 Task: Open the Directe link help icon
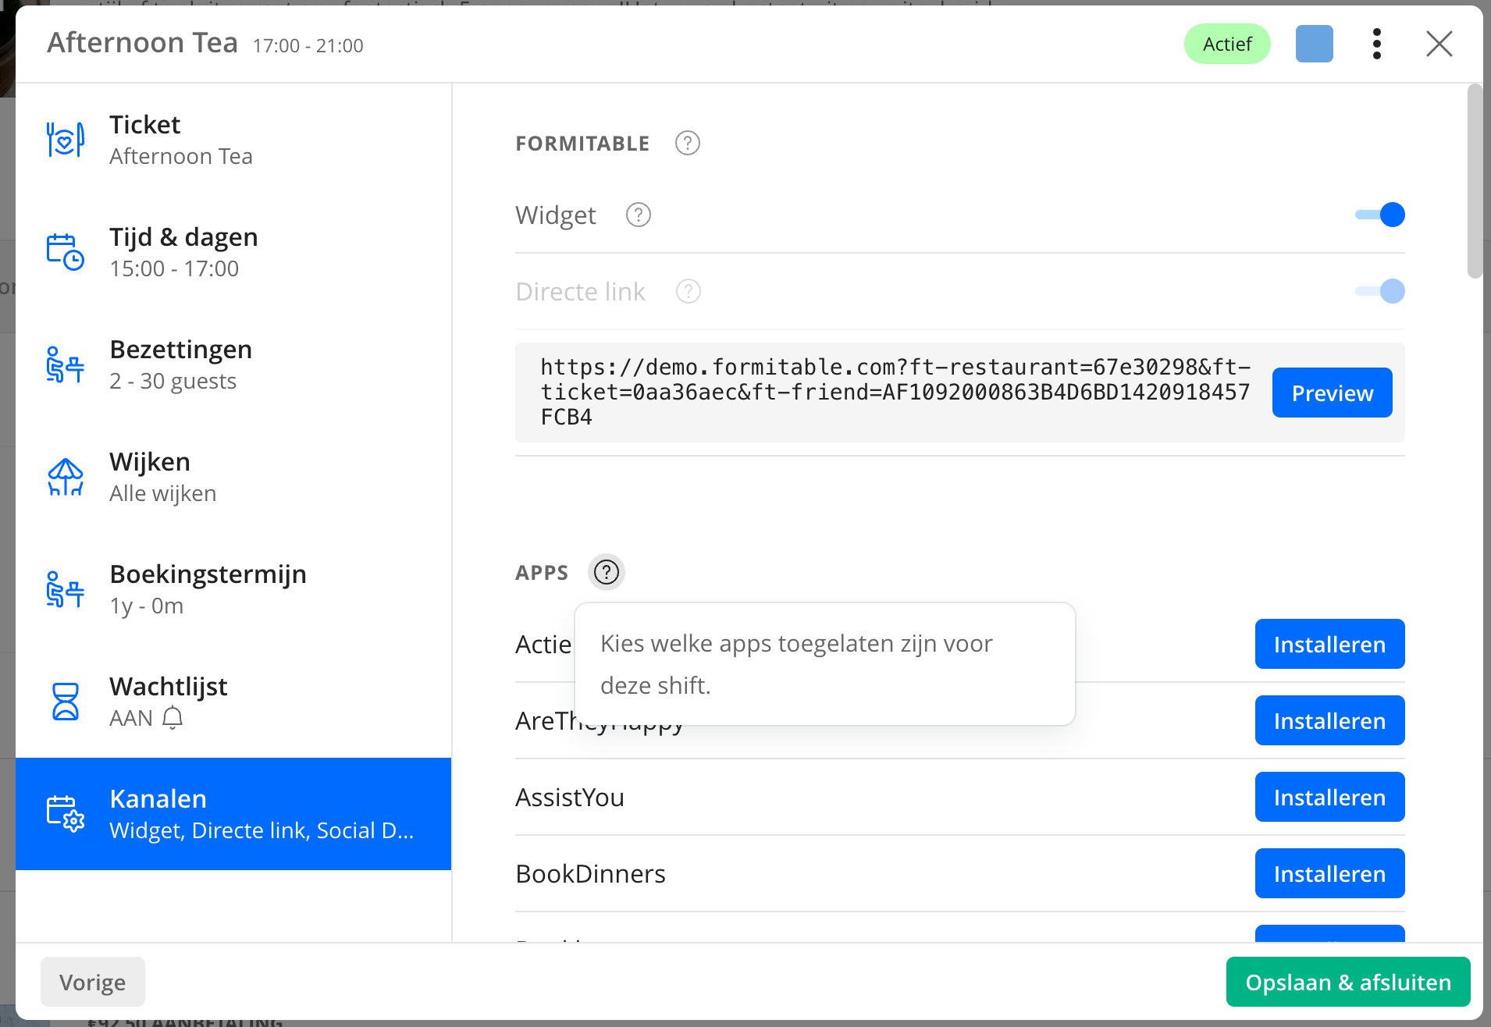[689, 291]
